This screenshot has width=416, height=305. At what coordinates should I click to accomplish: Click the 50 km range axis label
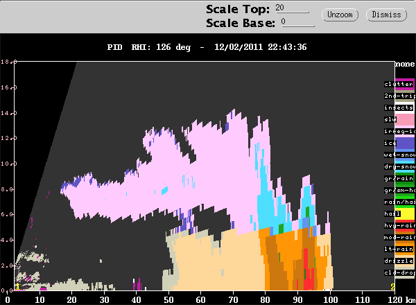click(x=168, y=300)
